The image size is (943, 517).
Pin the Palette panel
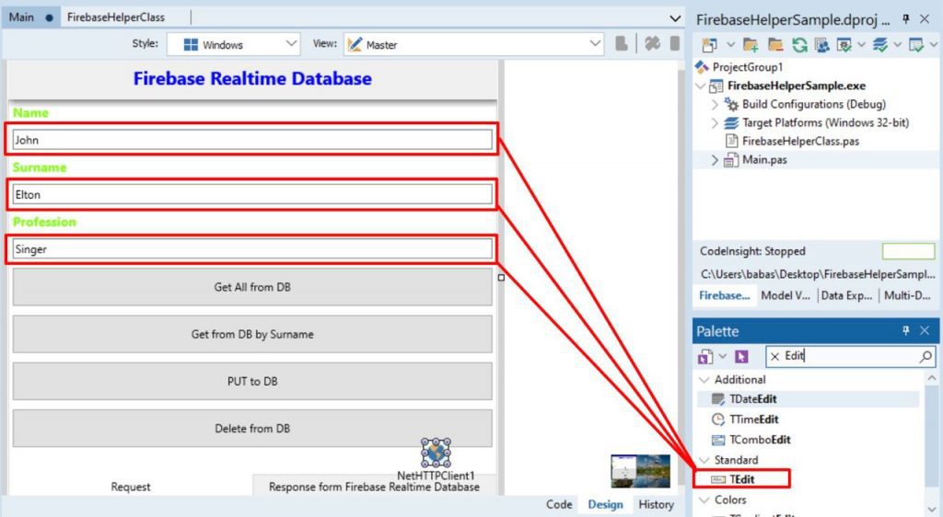[x=906, y=330]
